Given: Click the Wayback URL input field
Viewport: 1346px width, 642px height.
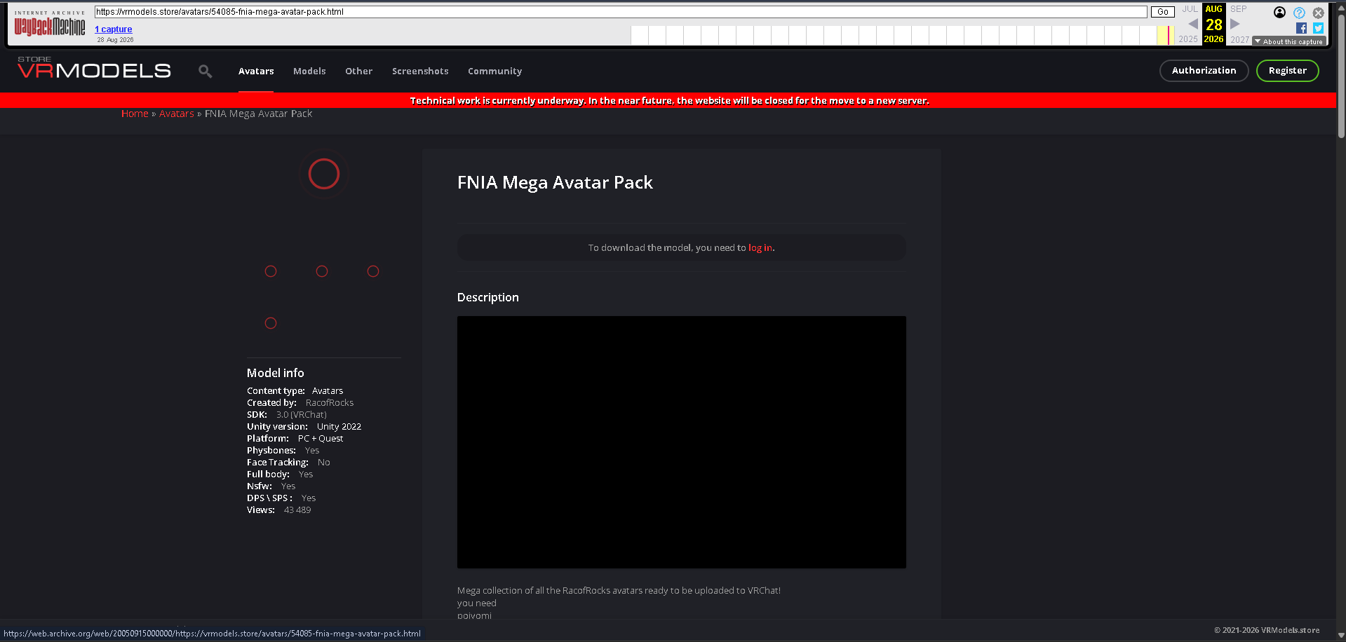Looking at the screenshot, I should pos(621,12).
